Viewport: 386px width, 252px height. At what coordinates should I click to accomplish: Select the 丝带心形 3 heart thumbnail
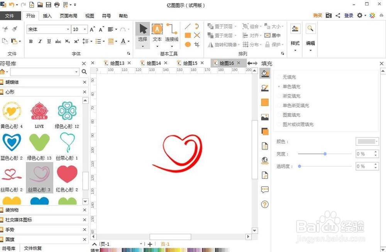pos(39,174)
